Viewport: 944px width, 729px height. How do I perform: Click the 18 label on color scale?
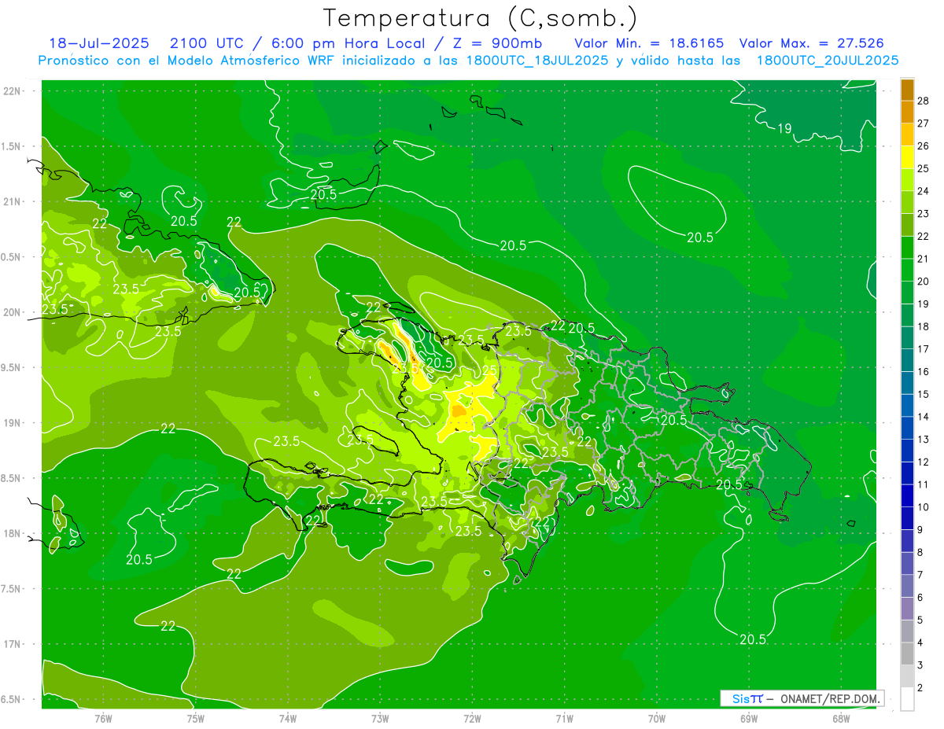point(924,326)
